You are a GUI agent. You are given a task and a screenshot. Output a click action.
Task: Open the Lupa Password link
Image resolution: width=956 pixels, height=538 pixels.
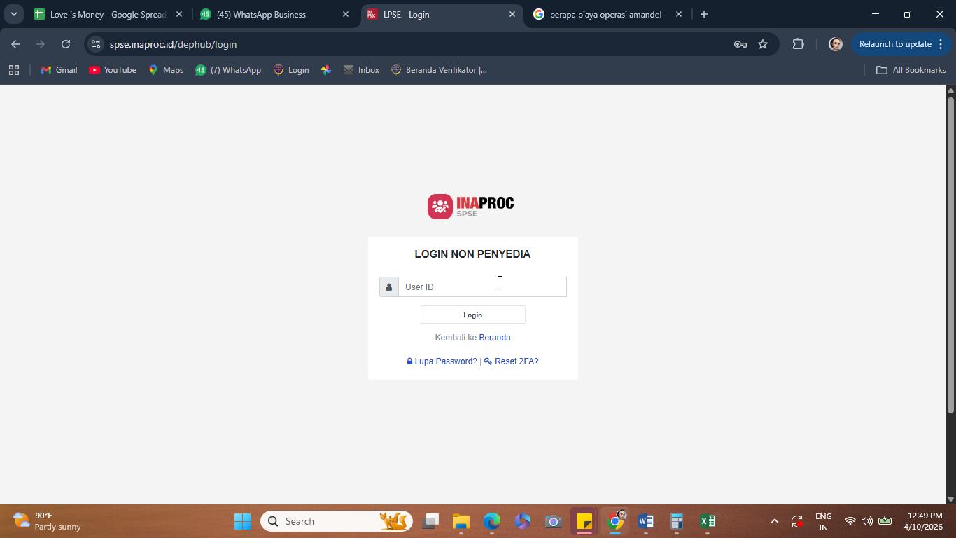pos(442,361)
